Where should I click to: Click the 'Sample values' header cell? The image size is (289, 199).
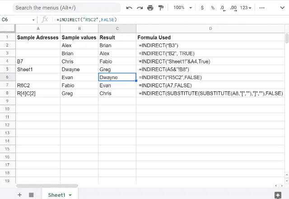click(79, 37)
